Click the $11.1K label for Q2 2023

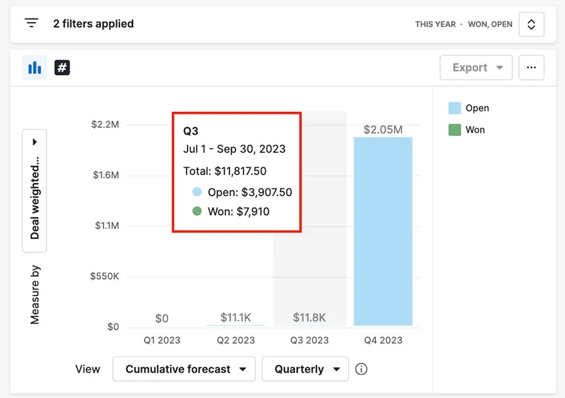tap(235, 318)
